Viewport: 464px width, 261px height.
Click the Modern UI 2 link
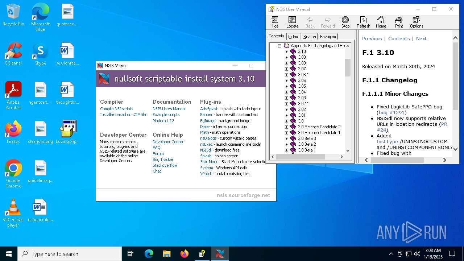pyautogui.click(x=163, y=121)
